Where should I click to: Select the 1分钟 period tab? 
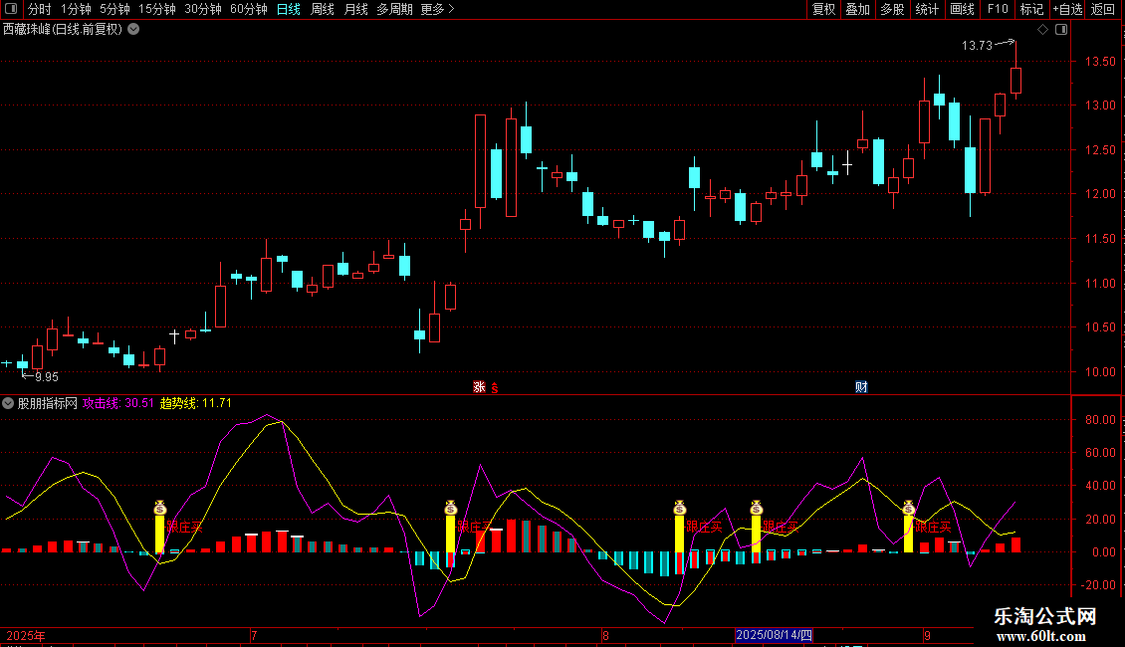[76, 9]
